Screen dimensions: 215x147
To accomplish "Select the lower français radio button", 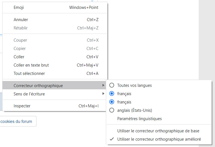I will tap(112, 102).
